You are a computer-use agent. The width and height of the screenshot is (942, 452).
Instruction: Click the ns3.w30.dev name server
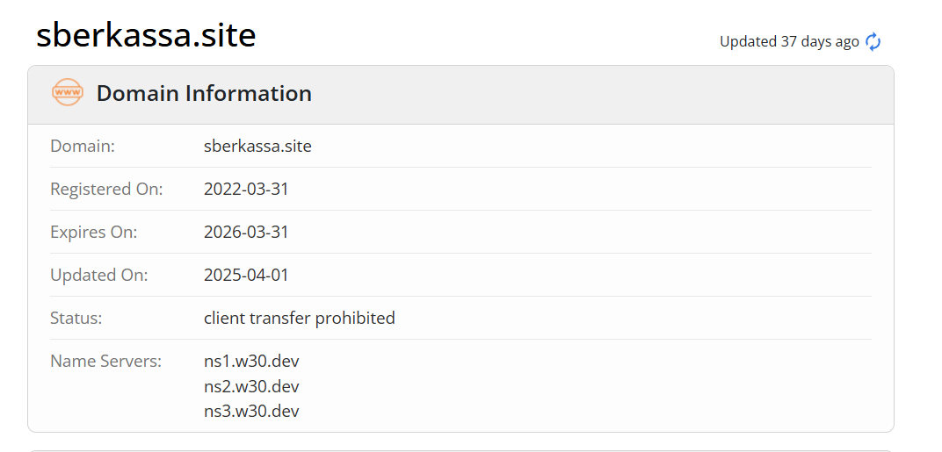click(x=251, y=411)
